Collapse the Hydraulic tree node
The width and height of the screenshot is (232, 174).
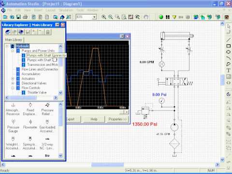(7, 46)
